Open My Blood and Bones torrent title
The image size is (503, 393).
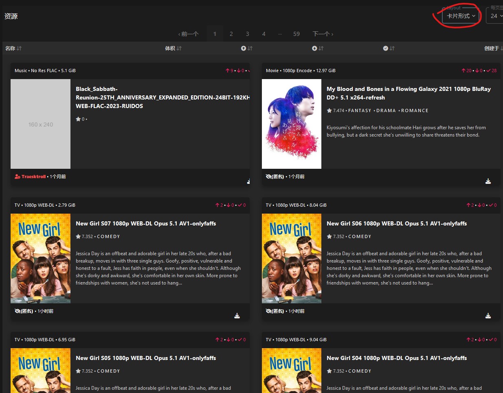pyautogui.click(x=409, y=93)
